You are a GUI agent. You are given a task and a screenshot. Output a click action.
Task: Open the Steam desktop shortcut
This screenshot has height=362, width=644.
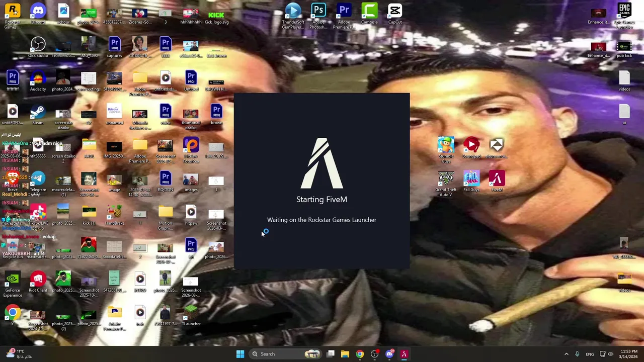tap(38, 115)
